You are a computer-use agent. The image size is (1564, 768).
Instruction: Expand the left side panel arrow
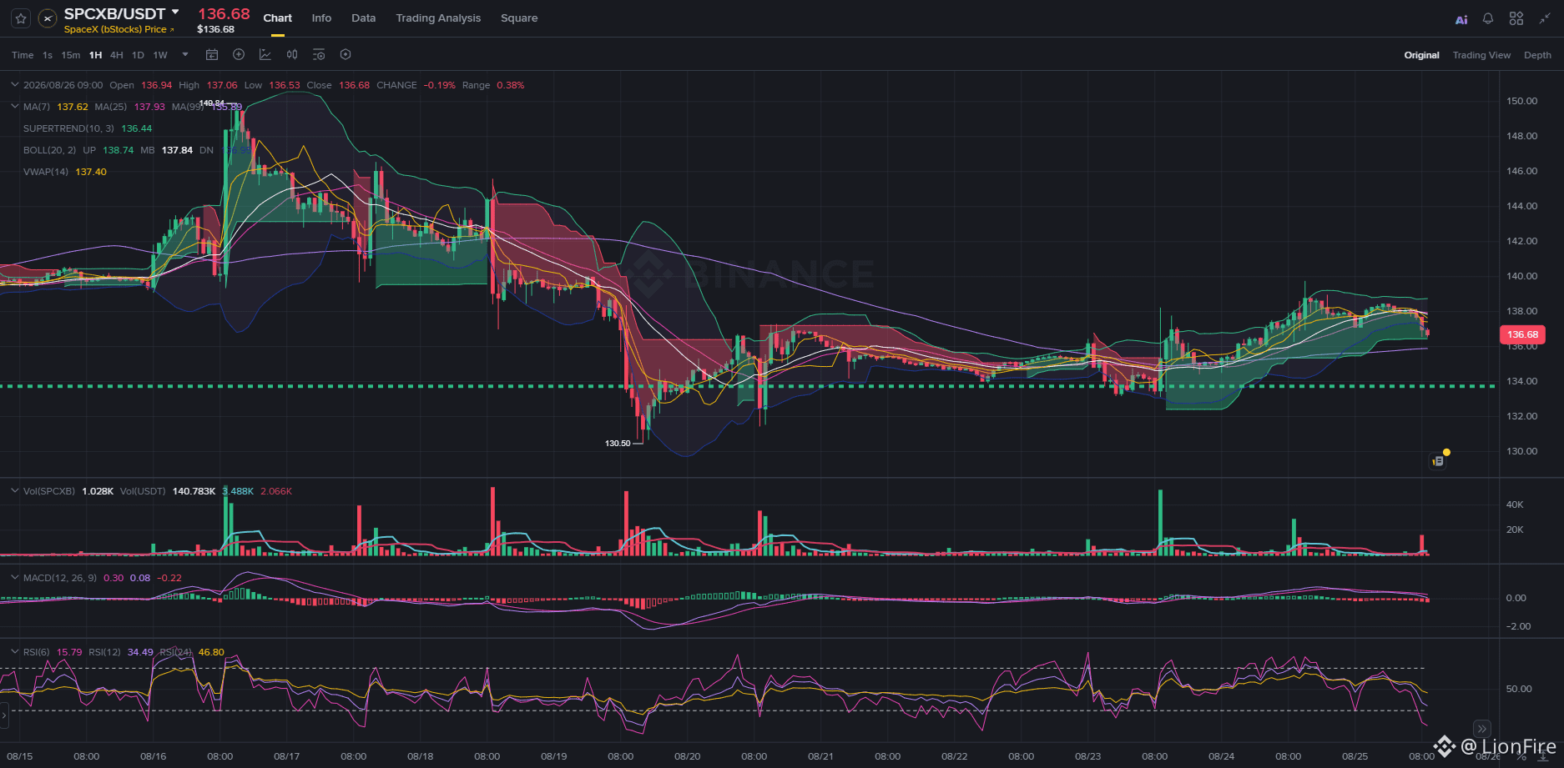click(x=4, y=715)
